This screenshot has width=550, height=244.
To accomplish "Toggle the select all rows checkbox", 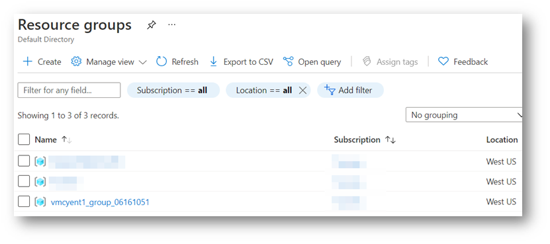I will [24, 140].
